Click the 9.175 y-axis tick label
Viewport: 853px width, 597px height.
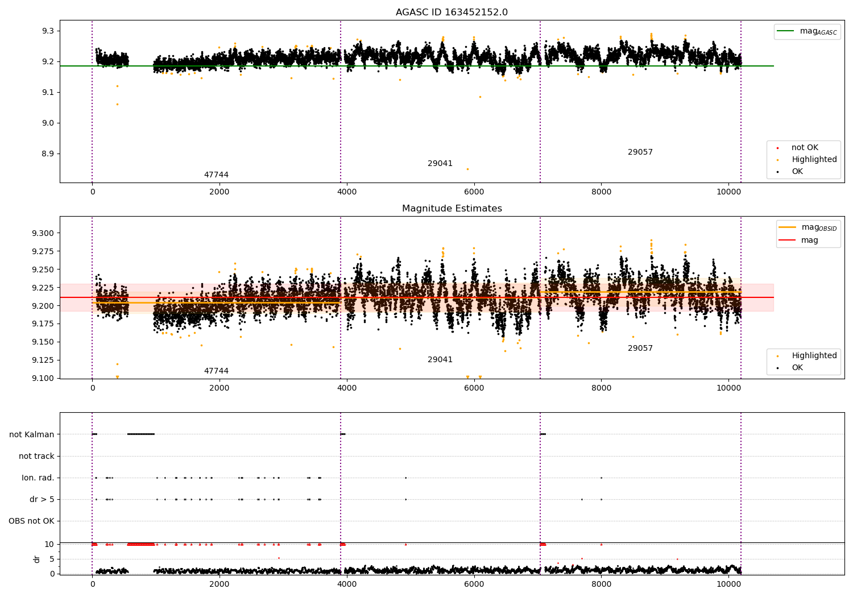43,324
